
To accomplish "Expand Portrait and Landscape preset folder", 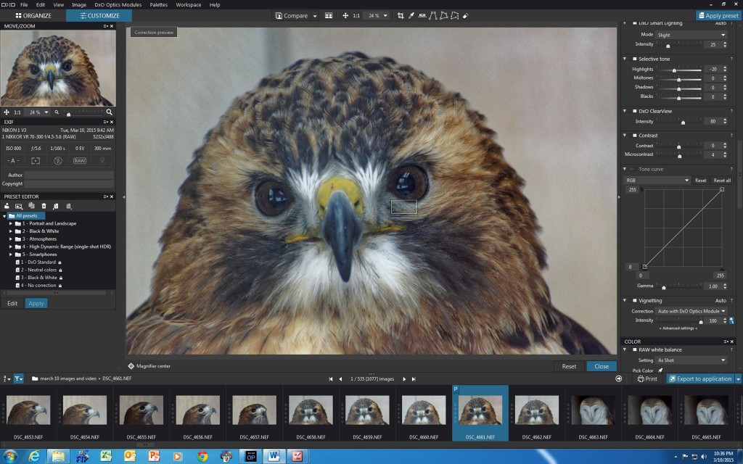I will (11, 223).
